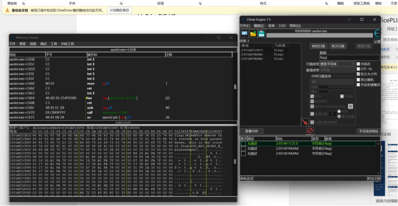
Task: Click the 停止 address field
Action: 336,92
